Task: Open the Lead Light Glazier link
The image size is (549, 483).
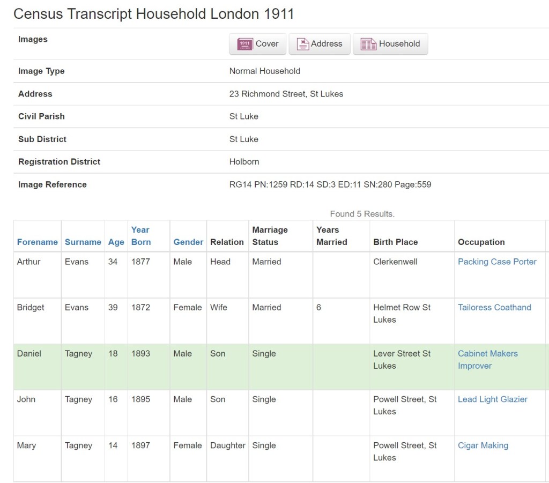Action: [492, 399]
